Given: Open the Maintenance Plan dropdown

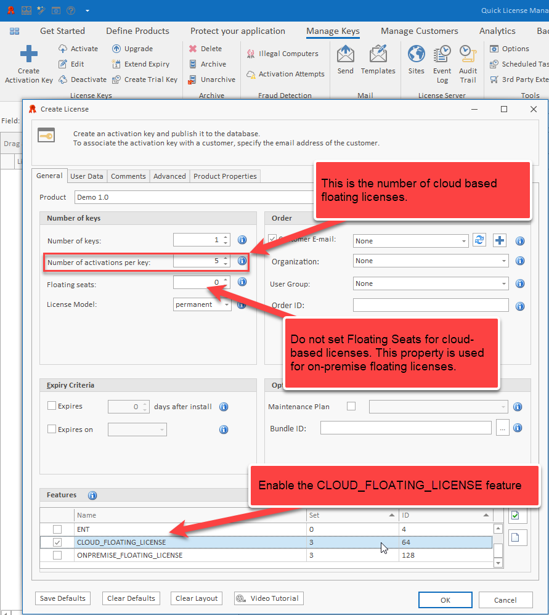Looking at the screenshot, I should coord(503,407).
